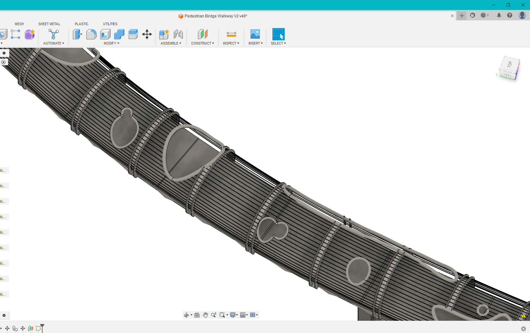Select the Orbit tool at screen bottom
The image size is (530, 333).
click(x=187, y=315)
